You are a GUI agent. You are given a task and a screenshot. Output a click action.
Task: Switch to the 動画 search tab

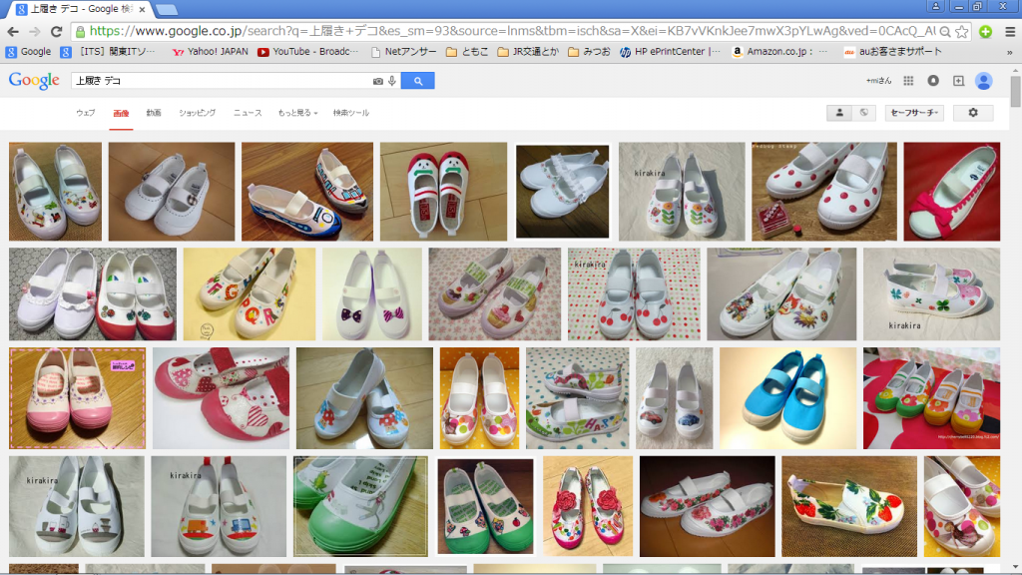pos(154,113)
